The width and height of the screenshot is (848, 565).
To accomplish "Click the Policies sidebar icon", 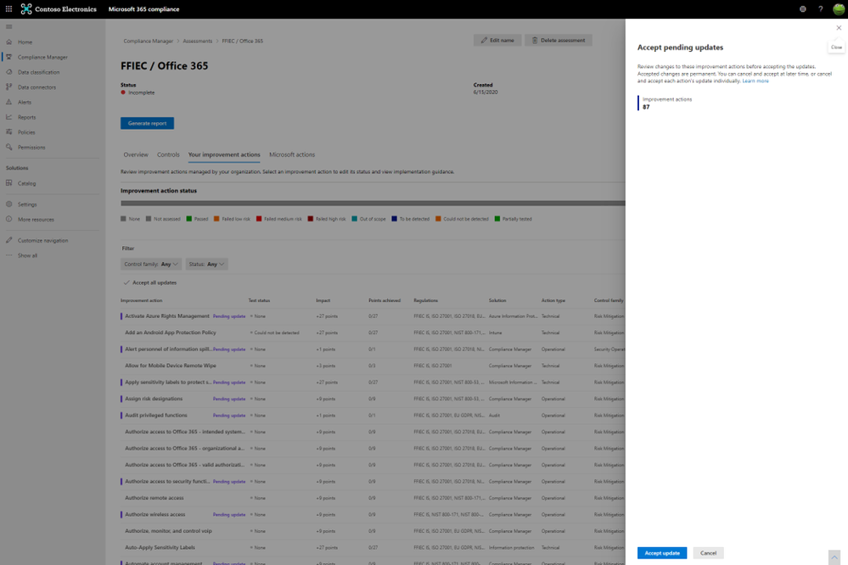I will [9, 132].
